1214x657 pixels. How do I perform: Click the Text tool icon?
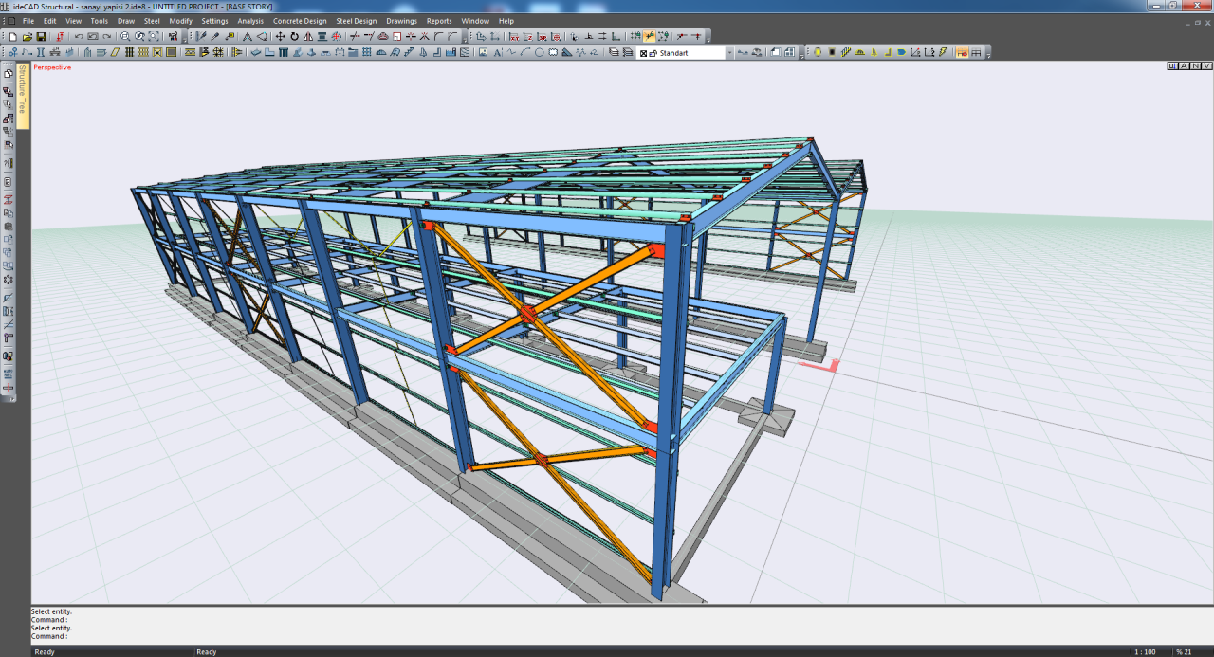[x=496, y=53]
